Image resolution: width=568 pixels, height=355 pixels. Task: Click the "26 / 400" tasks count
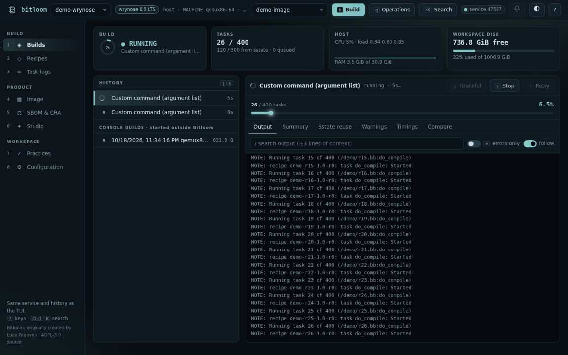click(x=233, y=42)
